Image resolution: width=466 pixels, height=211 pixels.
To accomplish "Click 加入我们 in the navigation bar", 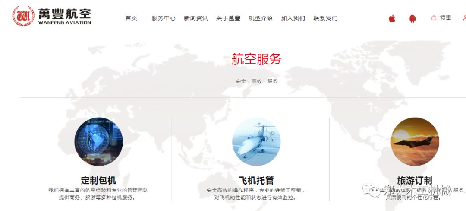I will pyautogui.click(x=293, y=18).
